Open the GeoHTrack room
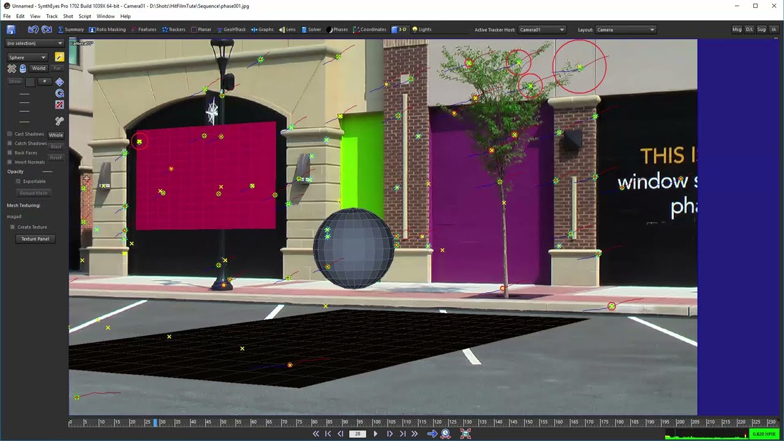784x441 pixels. pos(231,29)
